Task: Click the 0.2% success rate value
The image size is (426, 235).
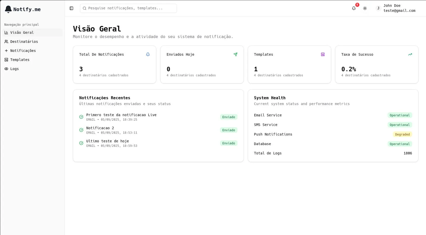Action: click(x=349, y=69)
